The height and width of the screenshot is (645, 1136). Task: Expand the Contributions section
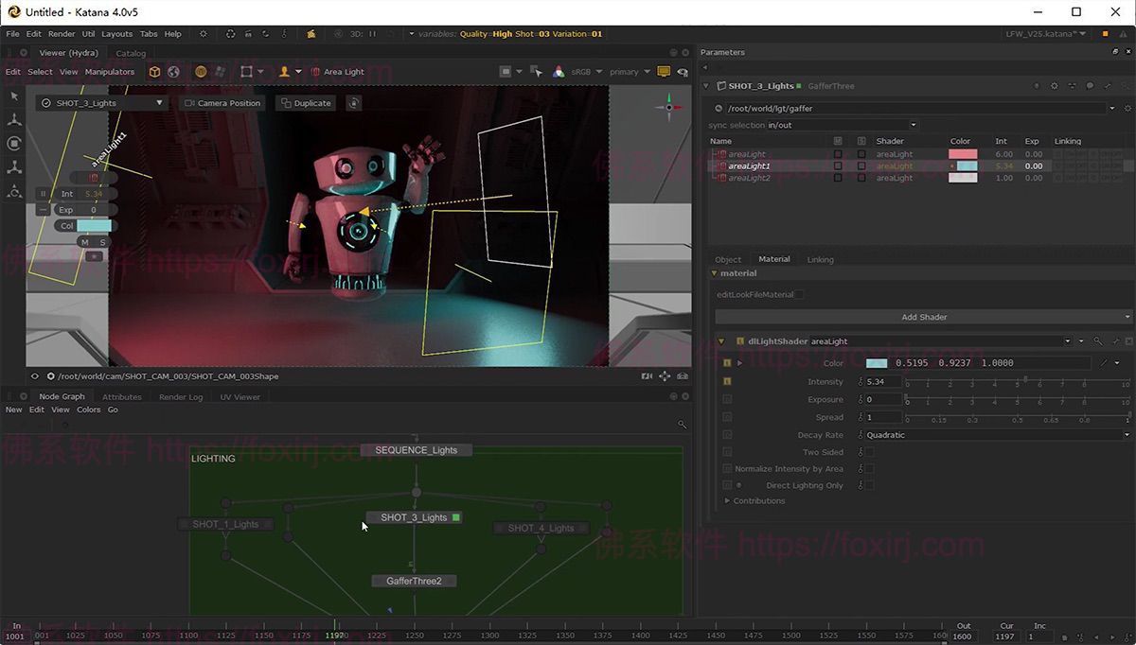(727, 501)
